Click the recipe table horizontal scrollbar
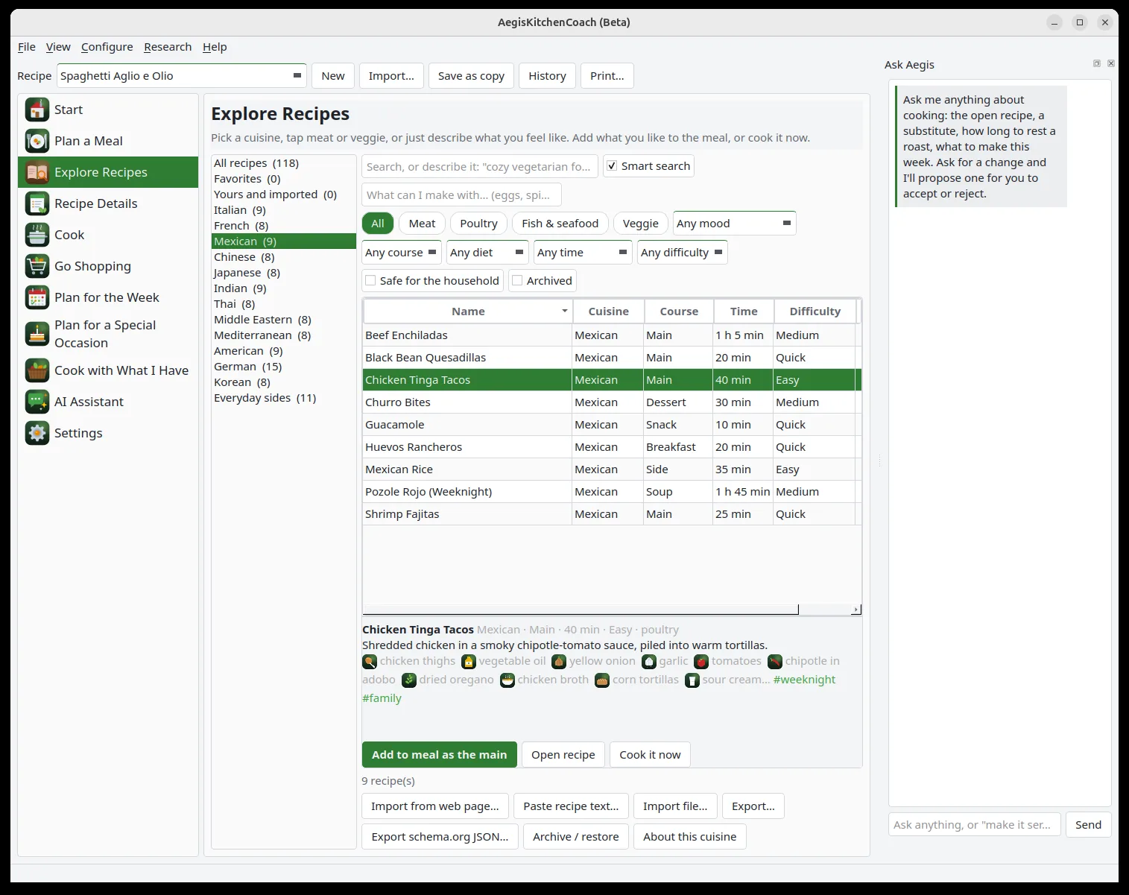Screen dimensions: 1129x895 point(581,610)
